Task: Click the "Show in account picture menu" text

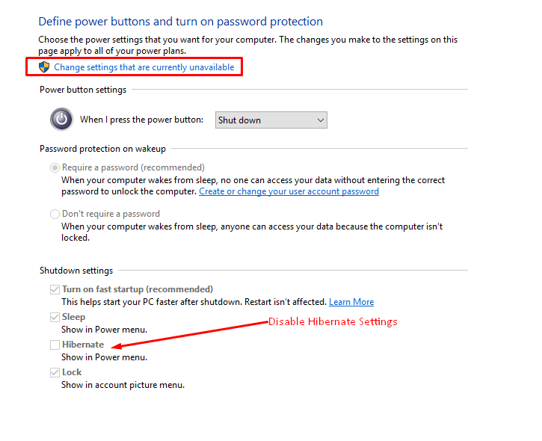Action: click(x=123, y=385)
